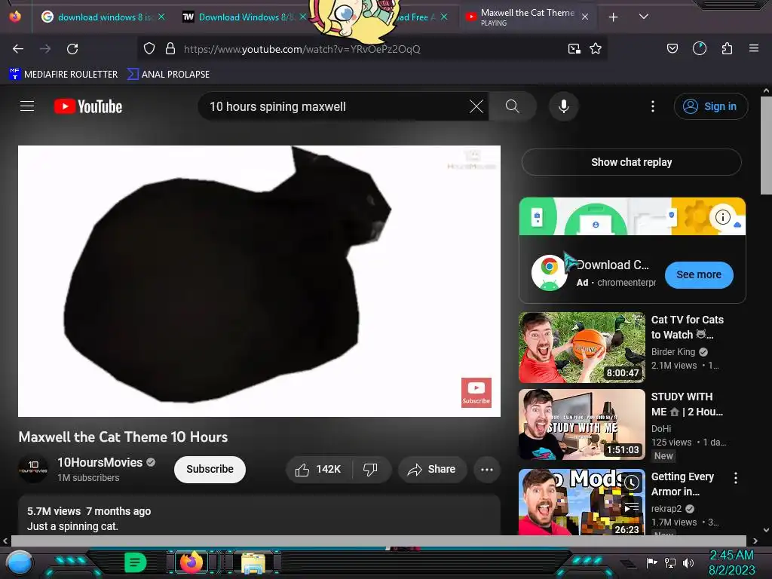Image resolution: width=772 pixels, height=579 pixels.
Task: Go to YouTube home via the logo
Action: click(88, 106)
